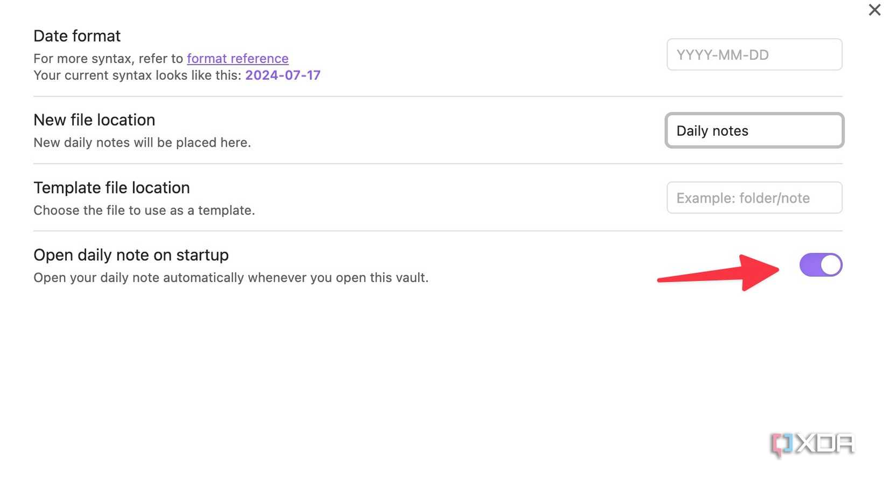Viewport: 889px width, 493px height.
Task: Open the format reference link
Action: point(238,58)
